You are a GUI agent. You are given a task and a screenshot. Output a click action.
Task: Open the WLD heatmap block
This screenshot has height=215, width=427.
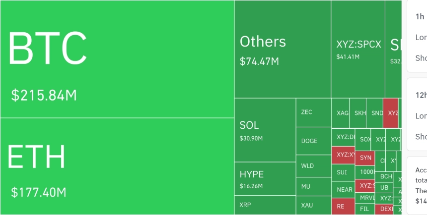pyautogui.click(x=313, y=166)
